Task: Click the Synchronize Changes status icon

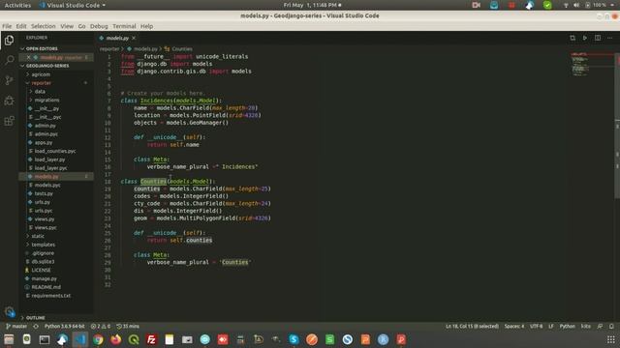Action: pyautogui.click(x=36, y=327)
